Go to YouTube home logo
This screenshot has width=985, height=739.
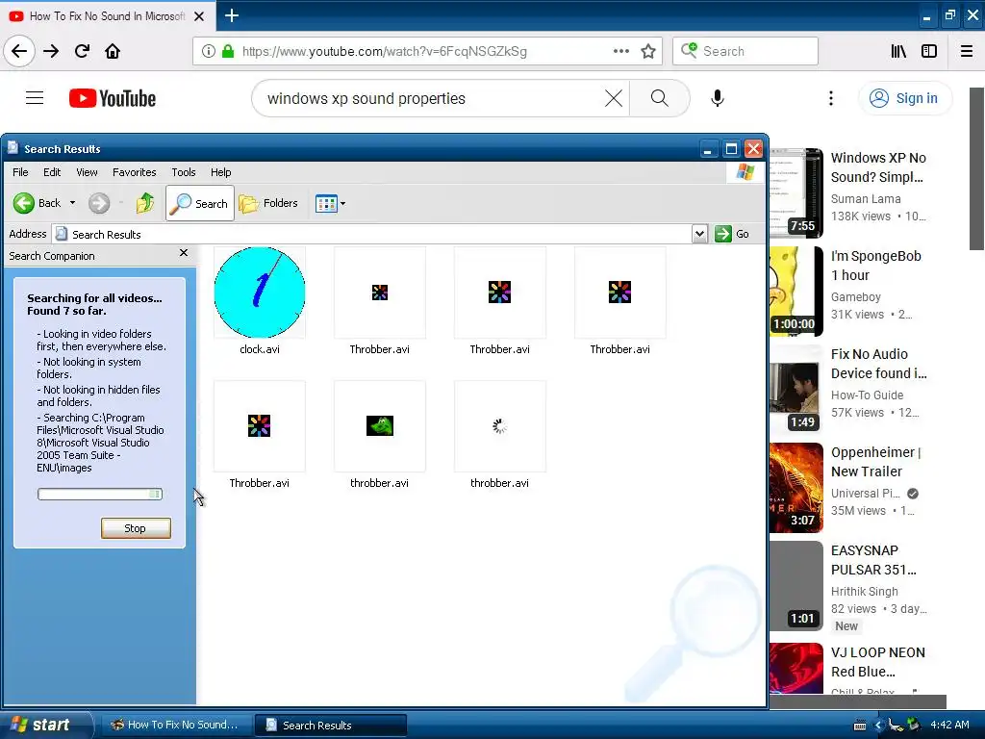(113, 98)
